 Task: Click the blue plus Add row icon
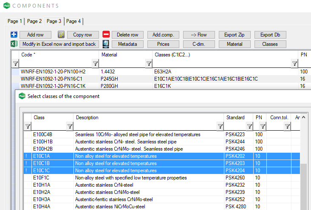click(13, 35)
